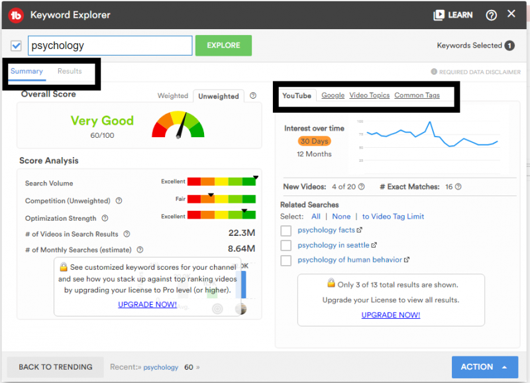Select psychology of human behavior checkbox
Viewport: 530px width, 383px height.
pyautogui.click(x=286, y=260)
